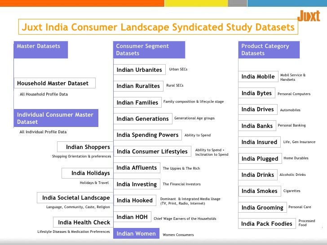Open the India Holidays box

click(88, 173)
